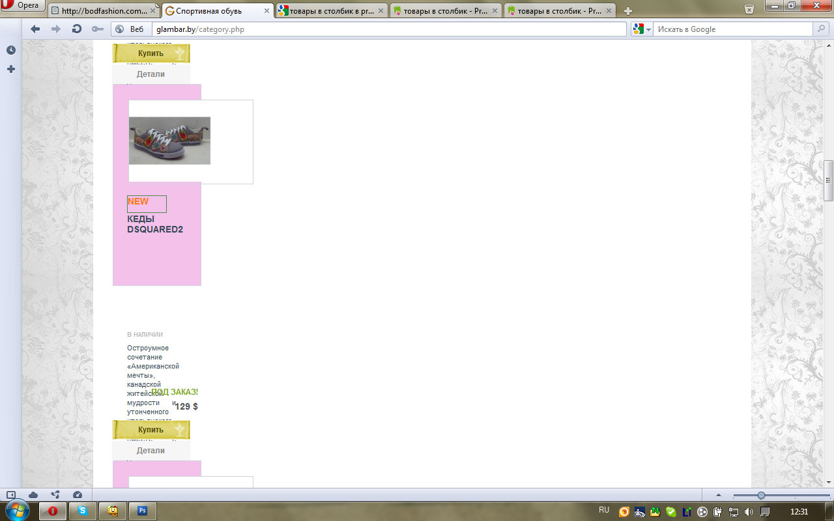Click the Opera taskbar button
The width and height of the screenshot is (834, 521).
[53, 511]
